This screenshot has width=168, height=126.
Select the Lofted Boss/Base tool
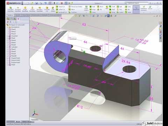point(32,9)
